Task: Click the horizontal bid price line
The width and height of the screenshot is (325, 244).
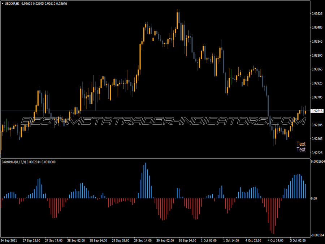Action: click(155, 111)
